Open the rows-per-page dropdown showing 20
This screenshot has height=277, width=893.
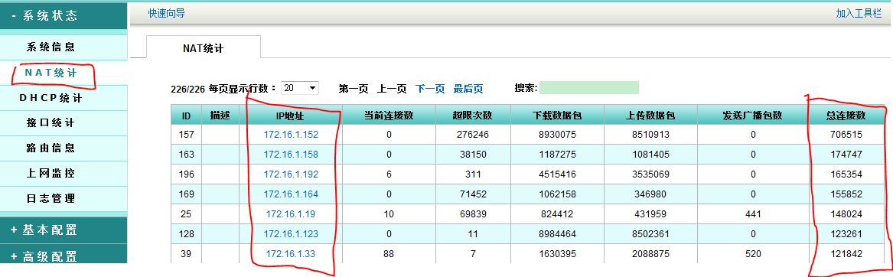click(300, 88)
